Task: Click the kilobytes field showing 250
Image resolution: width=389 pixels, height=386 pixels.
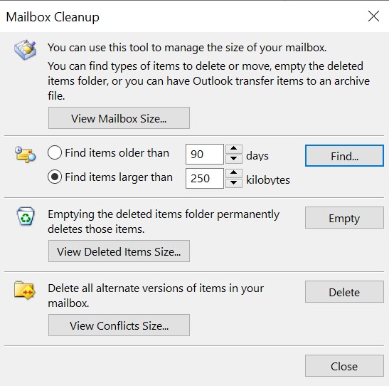Action: (205, 178)
